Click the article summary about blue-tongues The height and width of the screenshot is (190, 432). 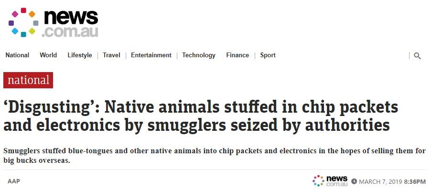pyautogui.click(x=215, y=156)
